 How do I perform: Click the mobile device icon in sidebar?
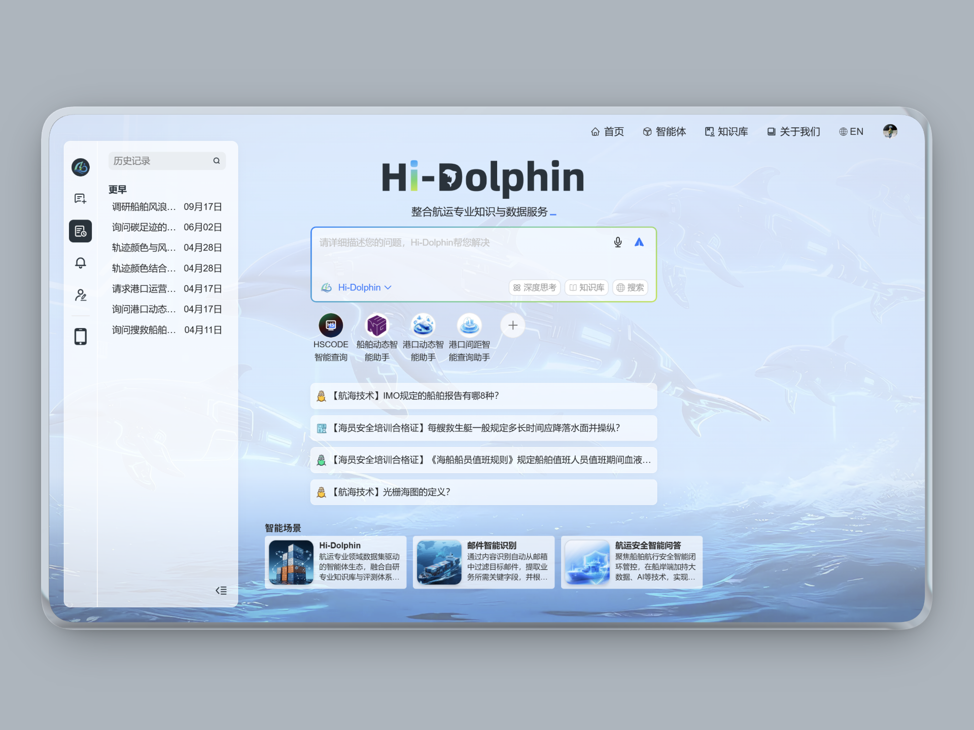pos(80,337)
